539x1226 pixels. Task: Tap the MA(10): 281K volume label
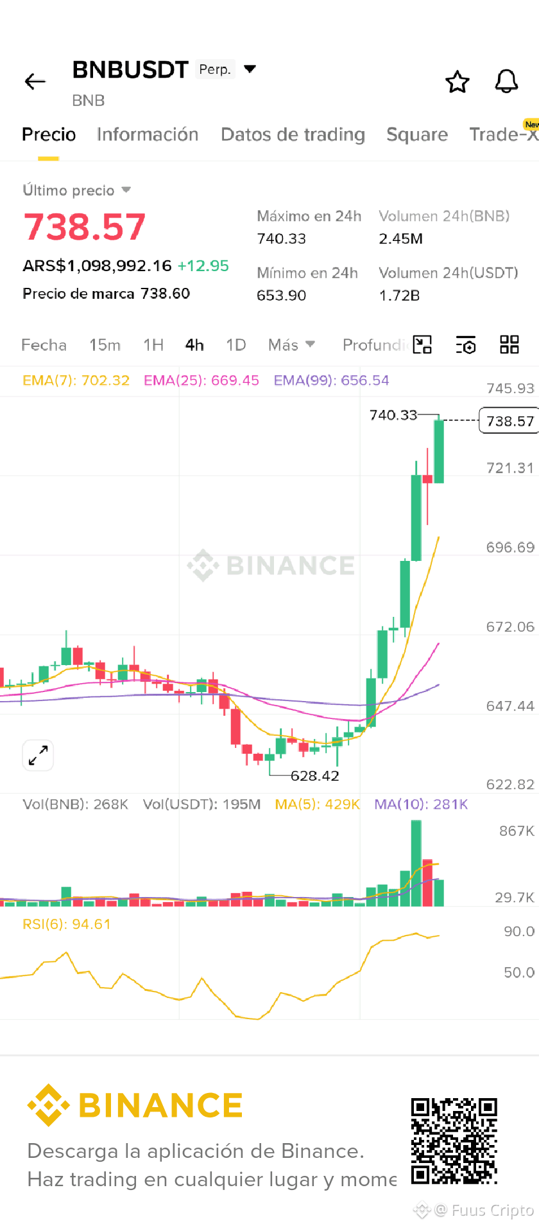[x=421, y=804]
